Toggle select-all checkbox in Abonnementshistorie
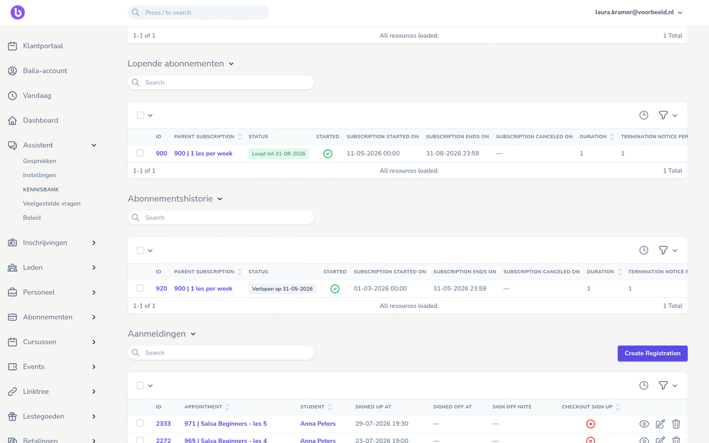709x443 pixels. pos(141,250)
